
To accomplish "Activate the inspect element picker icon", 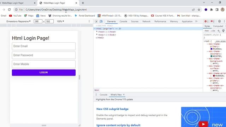I will tap(96, 21).
